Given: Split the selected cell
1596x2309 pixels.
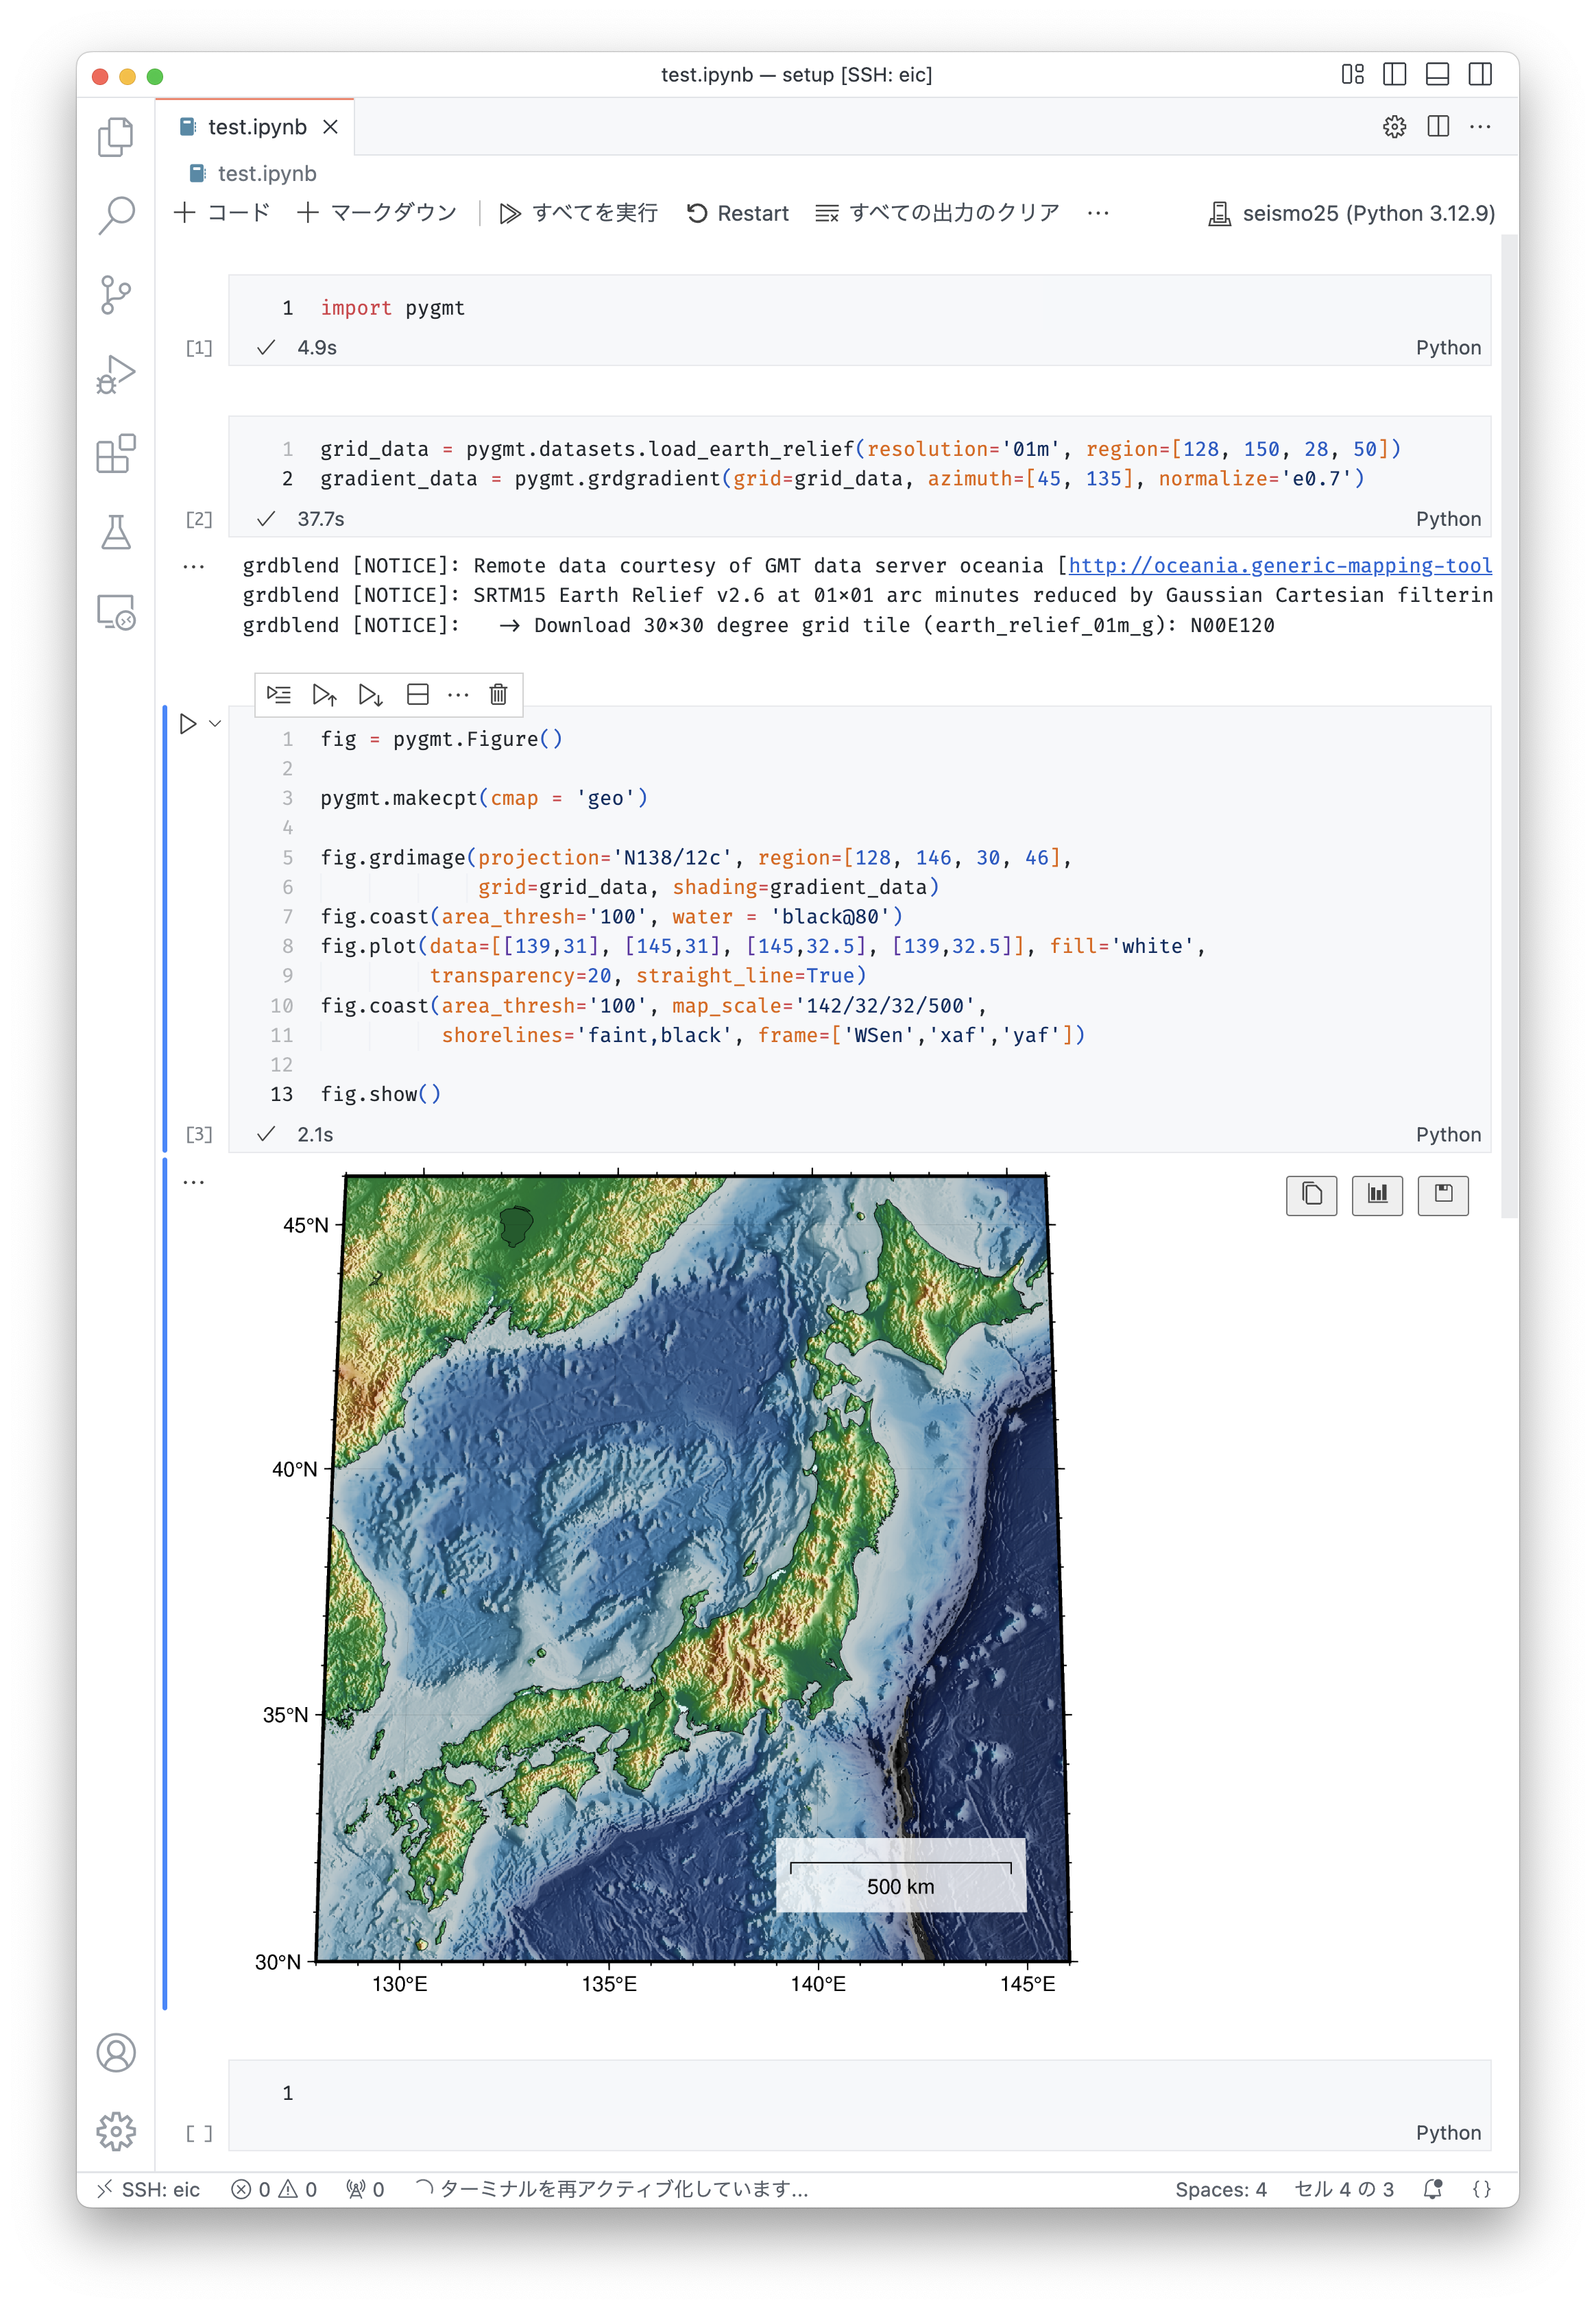Looking at the screenshot, I should (418, 694).
